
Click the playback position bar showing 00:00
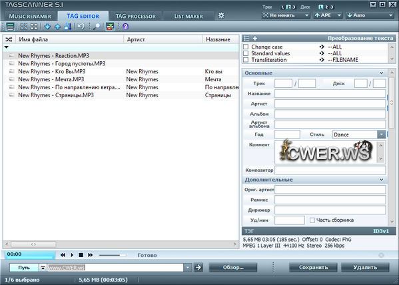click(30, 255)
